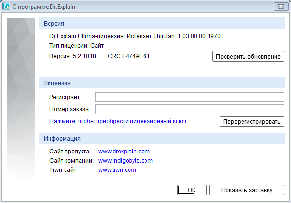Open the purchase license key link
Viewport: 291px width, 203px height.
[118, 121]
